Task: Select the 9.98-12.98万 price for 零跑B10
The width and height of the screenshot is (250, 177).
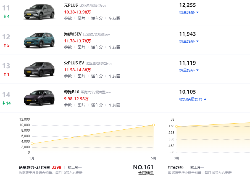Action: 76,99
